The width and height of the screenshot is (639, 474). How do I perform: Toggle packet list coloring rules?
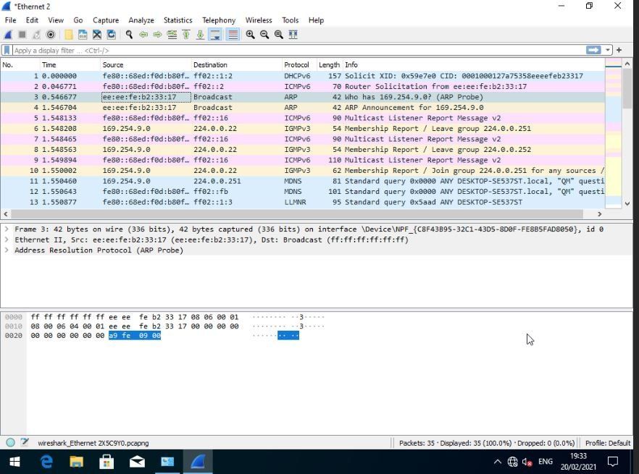pos(233,35)
